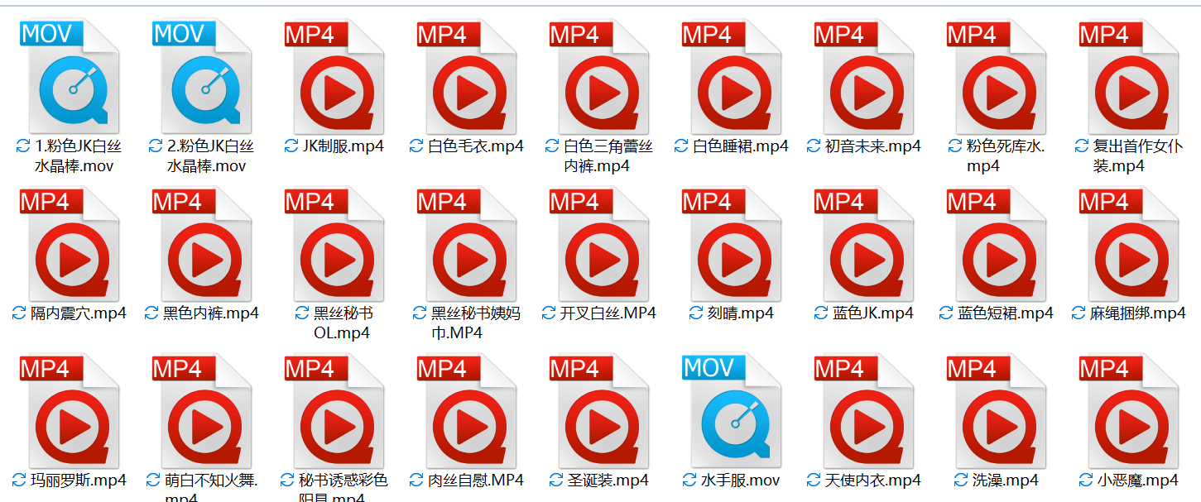Image resolution: width=1201 pixels, height=502 pixels.
Task: Select the 蓝色JK.mp4 file icon
Action: tap(864, 243)
